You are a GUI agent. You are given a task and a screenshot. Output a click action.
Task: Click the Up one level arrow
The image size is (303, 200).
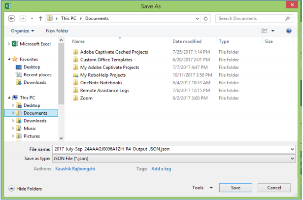pyautogui.click(x=40, y=18)
